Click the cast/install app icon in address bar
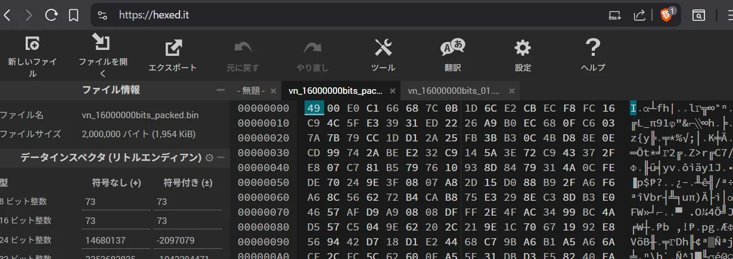Screen dimensions: 733x259 pyautogui.click(x=614, y=15)
